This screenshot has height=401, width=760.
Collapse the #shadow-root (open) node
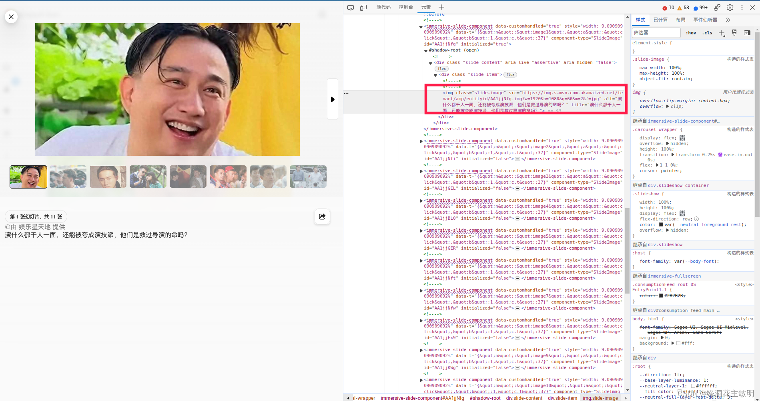click(426, 51)
